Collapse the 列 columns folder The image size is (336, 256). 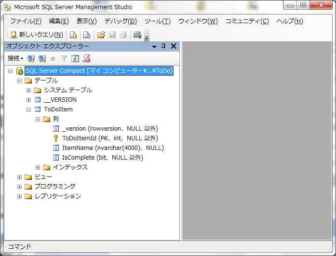pos(38,120)
